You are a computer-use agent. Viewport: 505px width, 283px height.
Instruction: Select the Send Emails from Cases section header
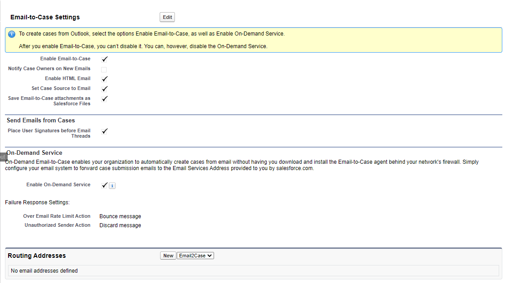[x=40, y=120]
